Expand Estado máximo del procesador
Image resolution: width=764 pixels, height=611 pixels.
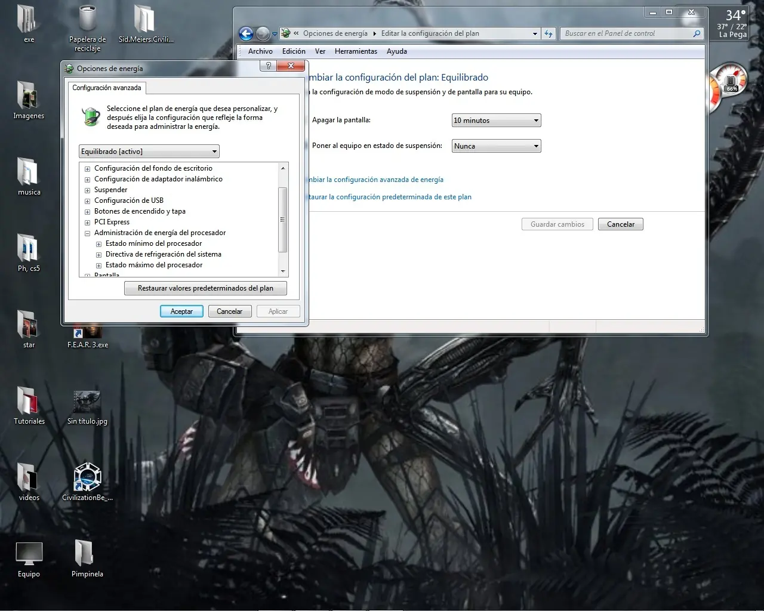pyautogui.click(x=99, y=266)
